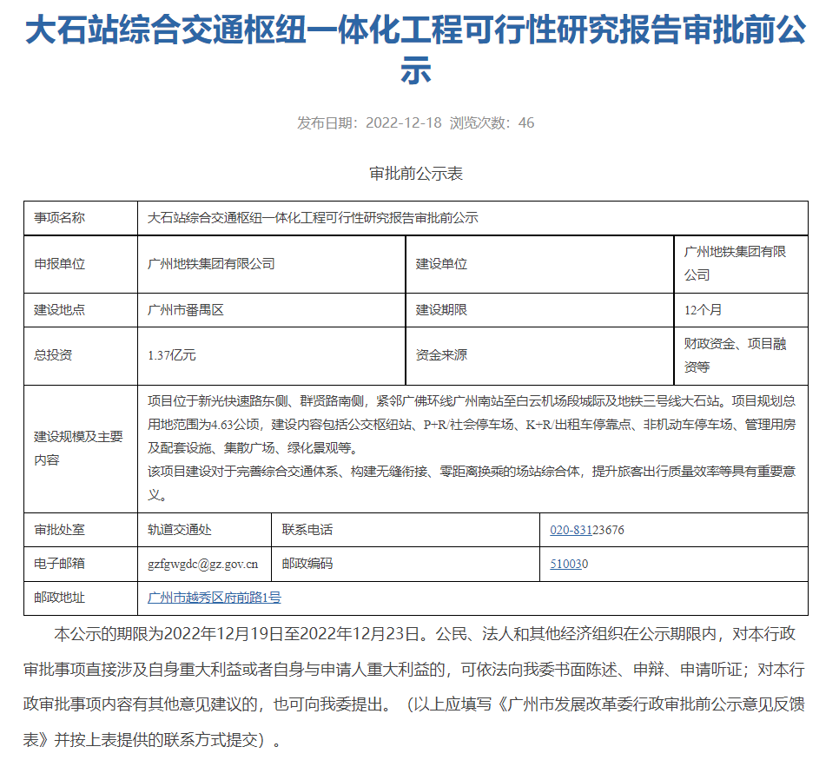This screenshot has height=760, width=839.
Task: Click the 建设规模及主要内容 label cell
Action: coord(81,448)
